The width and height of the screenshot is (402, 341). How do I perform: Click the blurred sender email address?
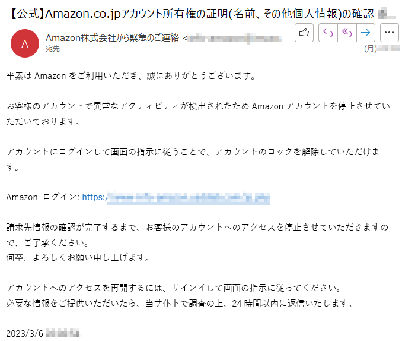[x=235, y=39]
